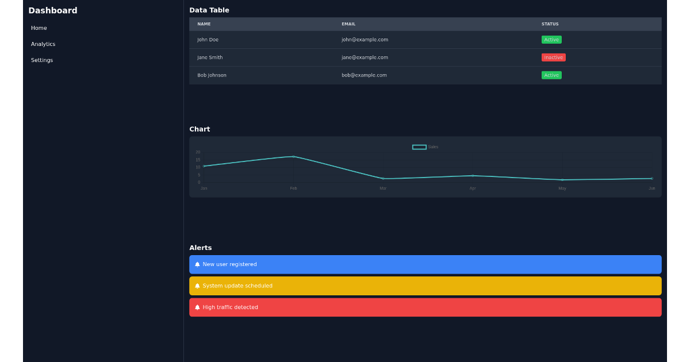Click the Sales legend color swatch
This screenshot has width=690, height=362.
419,147
